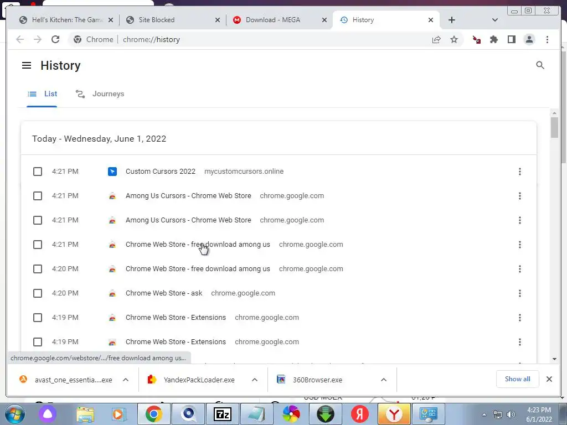This screenshot has height=425, width=567.
Task: Open the side panel icon
Action: click(511, 39)
